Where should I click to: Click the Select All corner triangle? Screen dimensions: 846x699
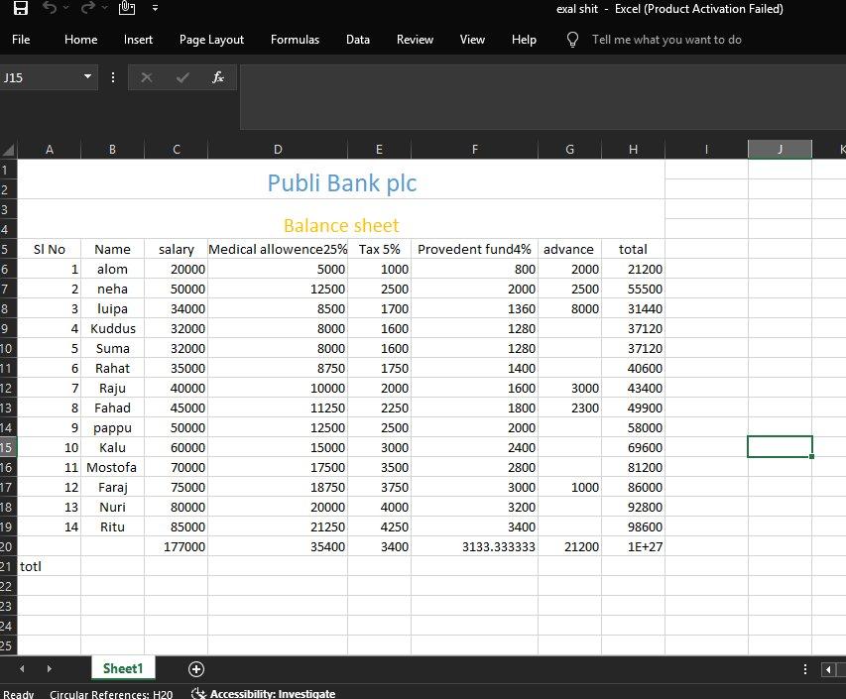pyautogui.click(x=8, y=150)
